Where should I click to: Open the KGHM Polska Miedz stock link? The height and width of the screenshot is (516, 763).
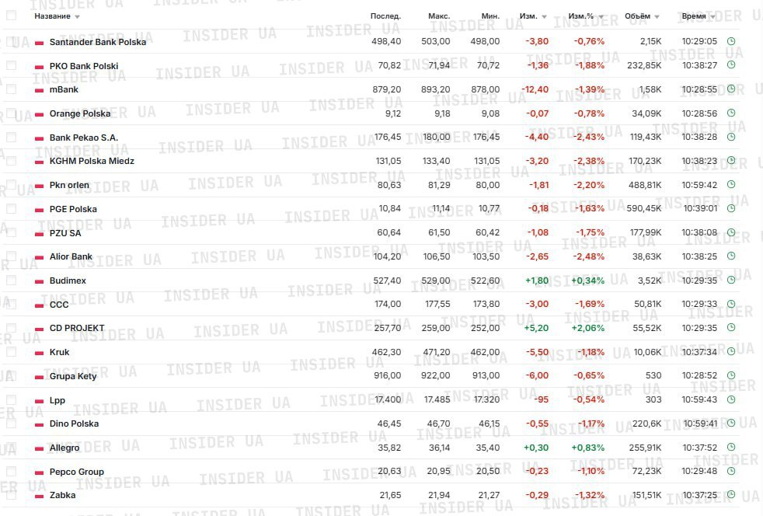(92, 161)
